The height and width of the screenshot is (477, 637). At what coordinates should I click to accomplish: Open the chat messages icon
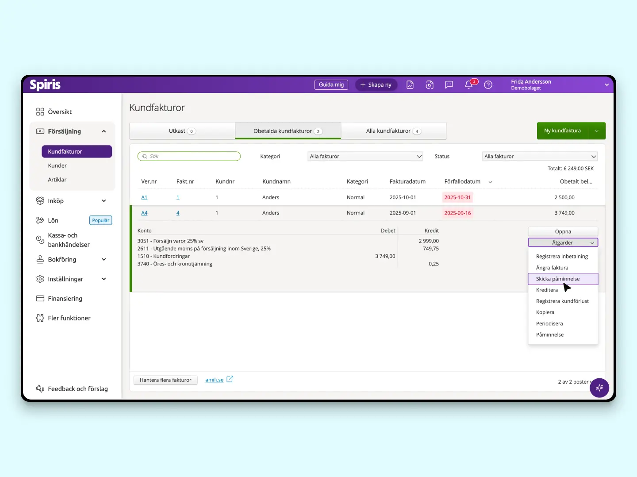coord(449,85)
